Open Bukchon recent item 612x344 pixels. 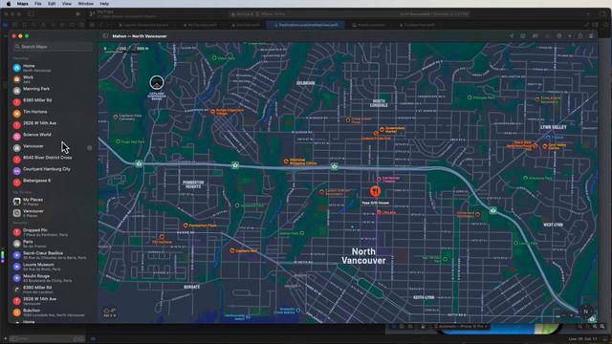[x=53, y=312]
